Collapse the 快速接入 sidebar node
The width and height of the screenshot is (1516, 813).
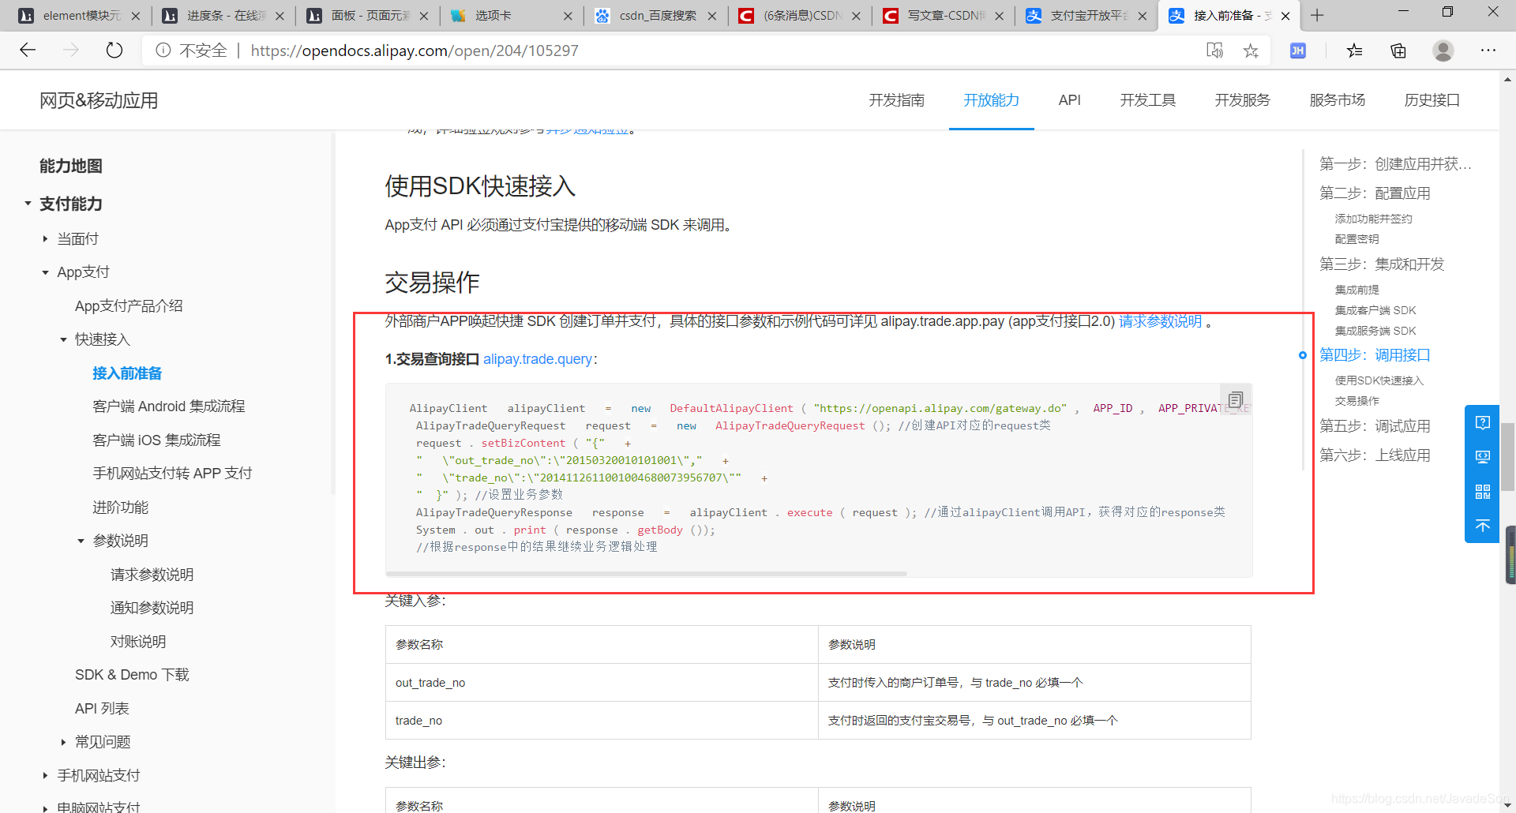[x=63, y=339]
